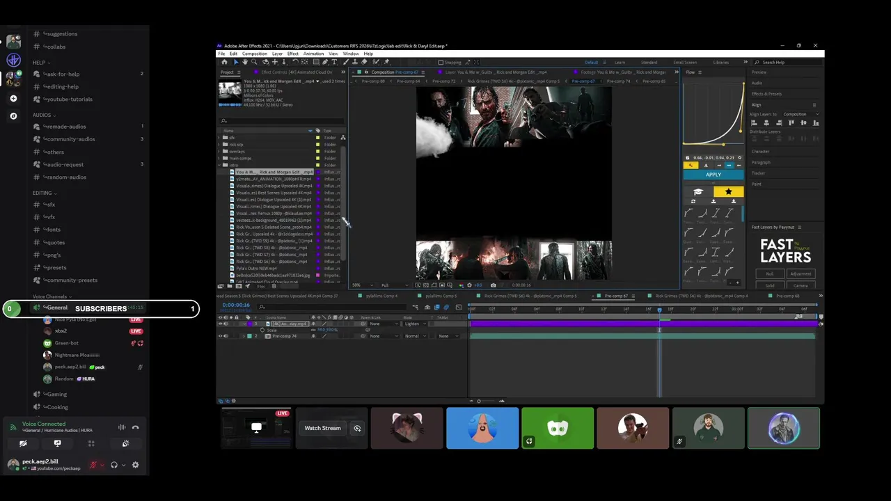
Task: Select the Rotation tool
Action: click(295, 62)
